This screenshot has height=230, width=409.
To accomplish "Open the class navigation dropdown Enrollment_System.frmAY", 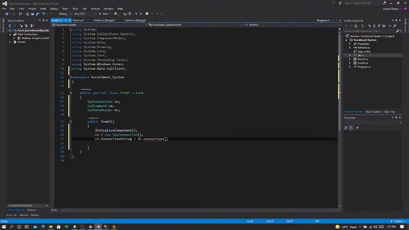I will (x=196, y=25).
